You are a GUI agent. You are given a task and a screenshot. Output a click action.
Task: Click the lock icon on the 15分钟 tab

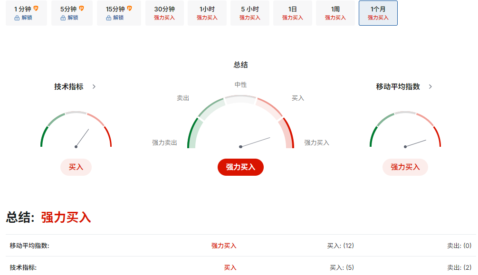(x=108, y=18)
